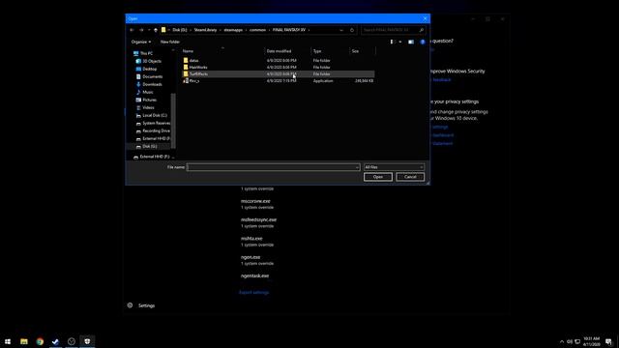Refresh the current folder view

(x=352, y=30)
